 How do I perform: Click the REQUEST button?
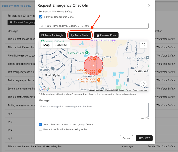tap(144, 138)
